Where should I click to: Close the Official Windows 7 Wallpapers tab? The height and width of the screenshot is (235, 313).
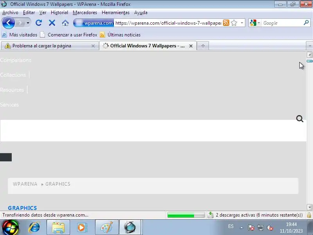click(x=191, y=46)
